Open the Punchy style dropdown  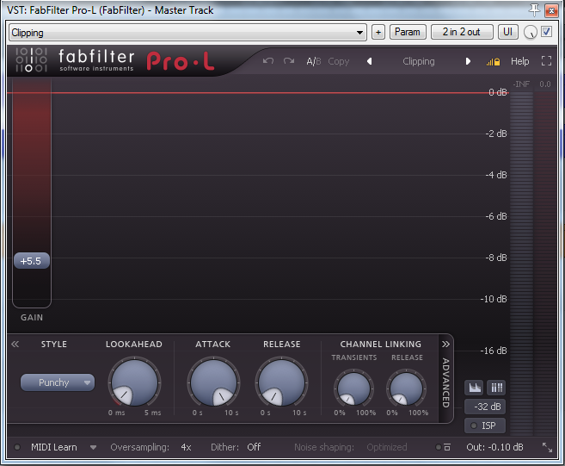(58, 382)
